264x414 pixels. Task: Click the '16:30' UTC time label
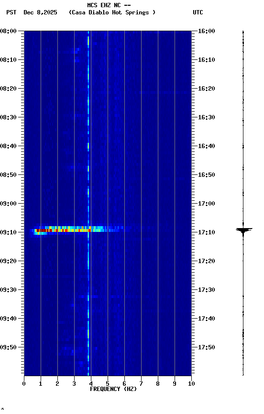(x=207, y=117)
